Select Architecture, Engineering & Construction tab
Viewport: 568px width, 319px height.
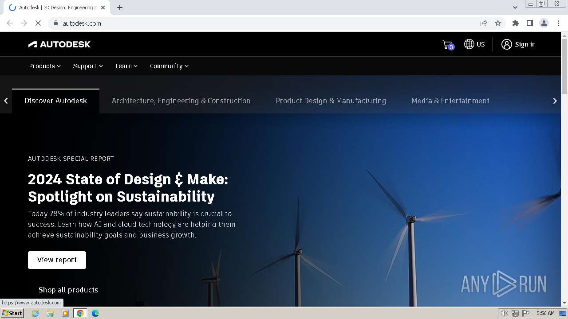(181, 101)
